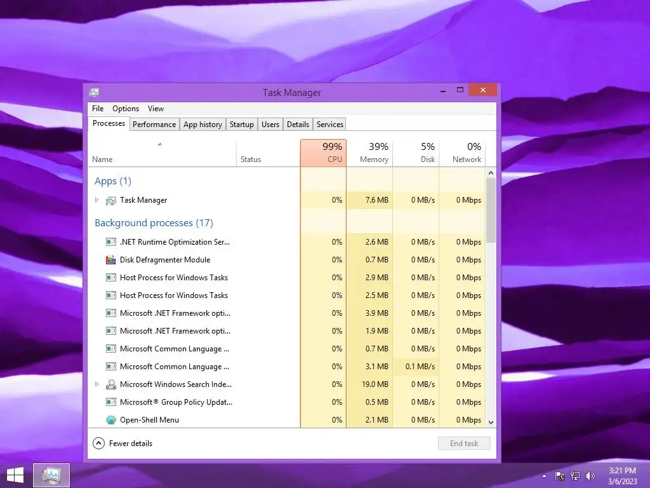Switch to the App history tab
The width and height of the screenshot is (650, 488).
click(x=202, y=125)
